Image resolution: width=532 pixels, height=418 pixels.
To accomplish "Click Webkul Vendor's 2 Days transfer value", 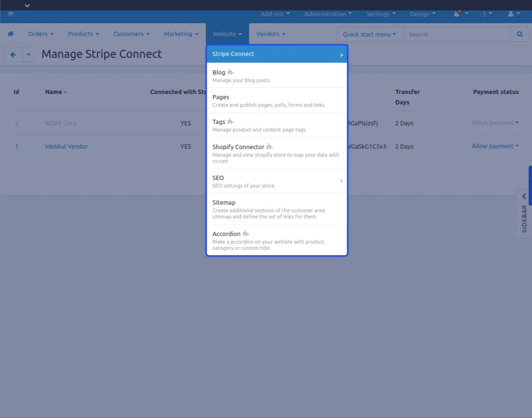I will click(x=404, y=147).
